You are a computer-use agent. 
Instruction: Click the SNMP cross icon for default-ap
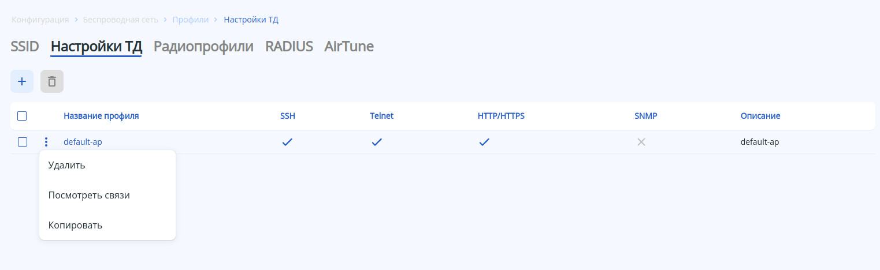click(x=641, y=142)
